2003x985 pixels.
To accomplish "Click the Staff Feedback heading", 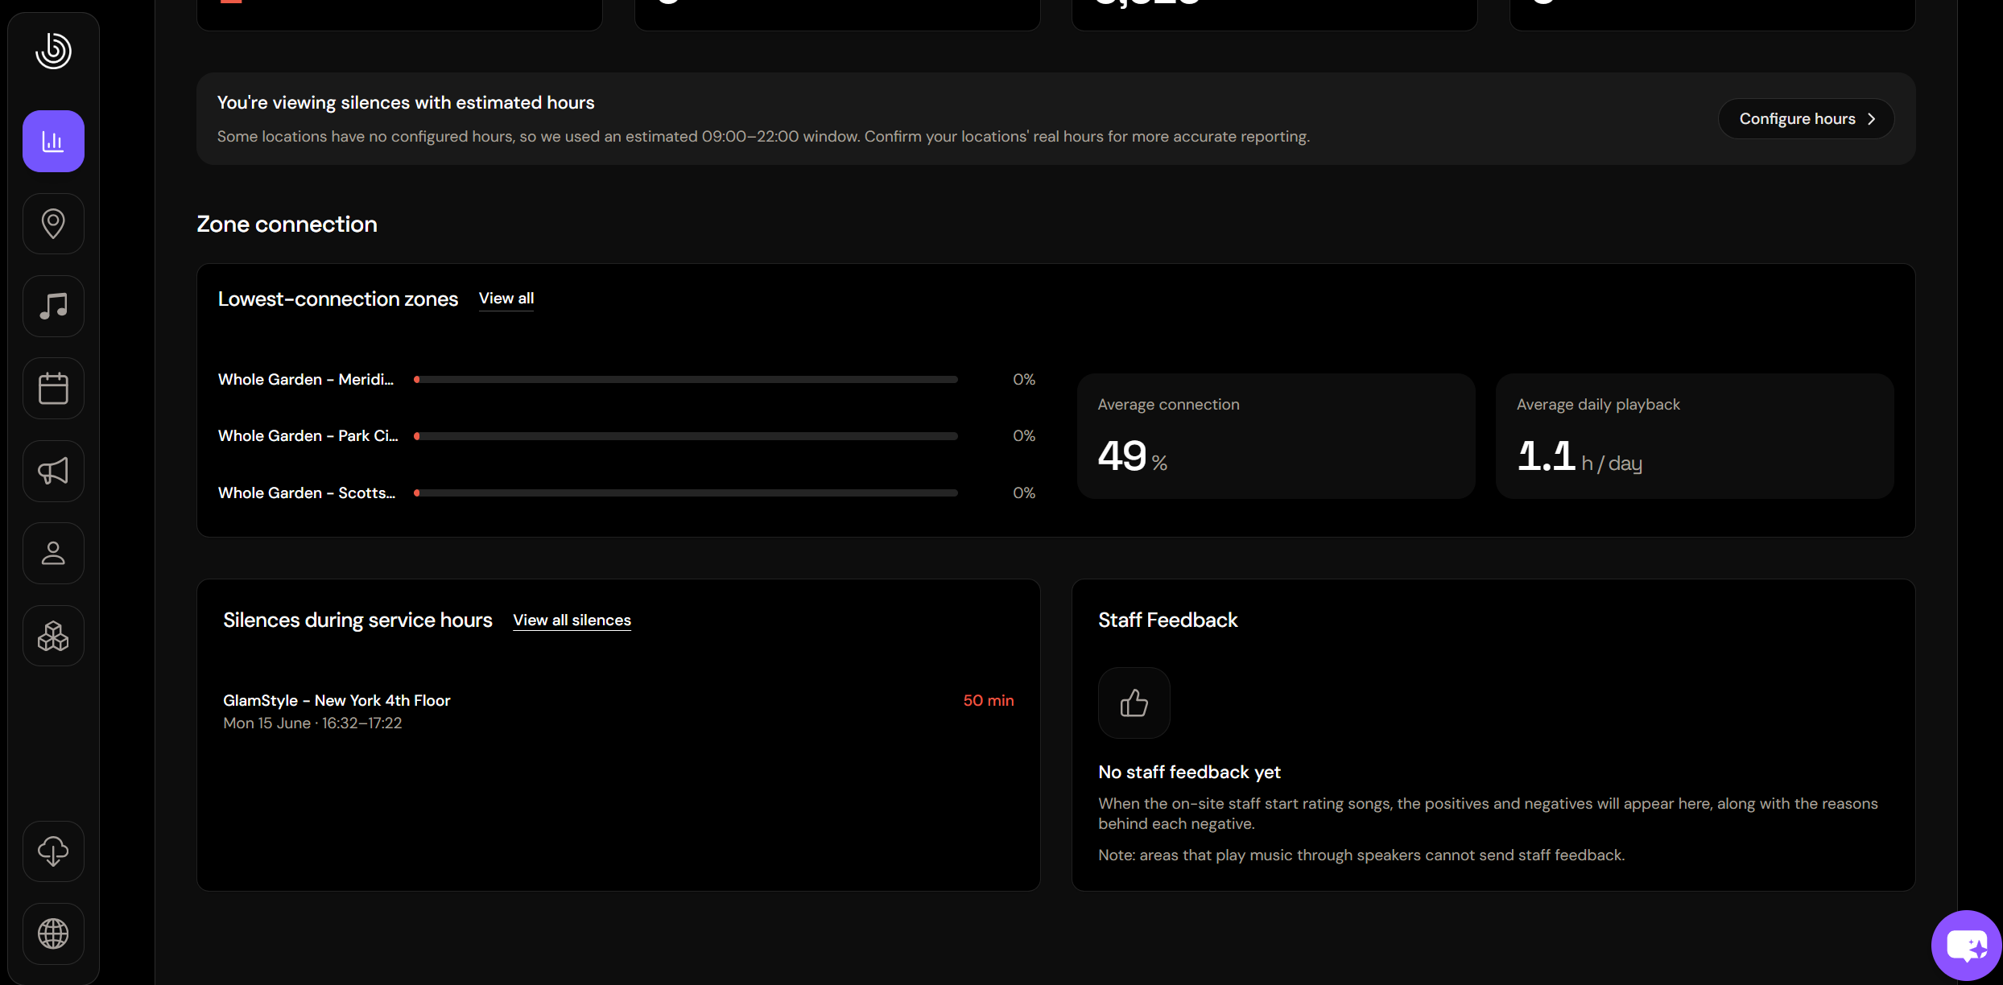I will (x=1167, y=620).
